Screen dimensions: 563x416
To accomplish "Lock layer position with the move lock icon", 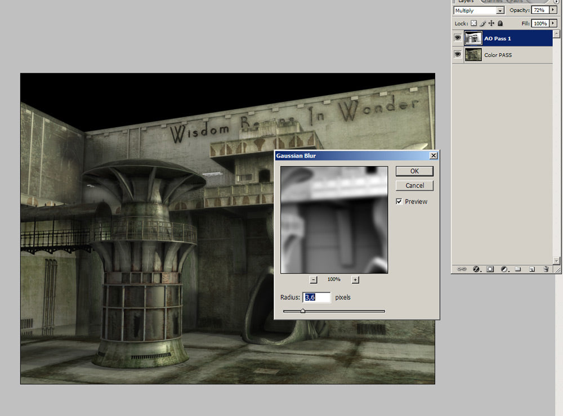I will pos(491,23).
